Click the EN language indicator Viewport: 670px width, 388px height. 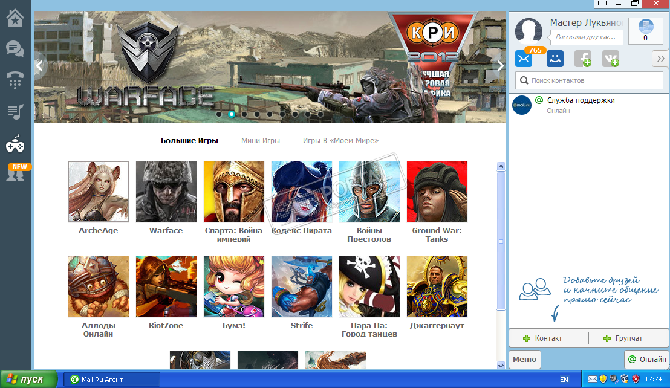[x=564, y=379]
